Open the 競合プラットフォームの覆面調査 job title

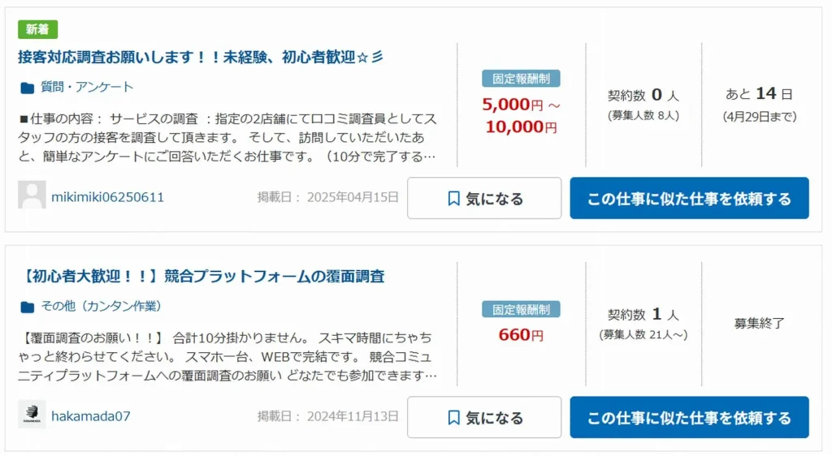click(201, 277)
